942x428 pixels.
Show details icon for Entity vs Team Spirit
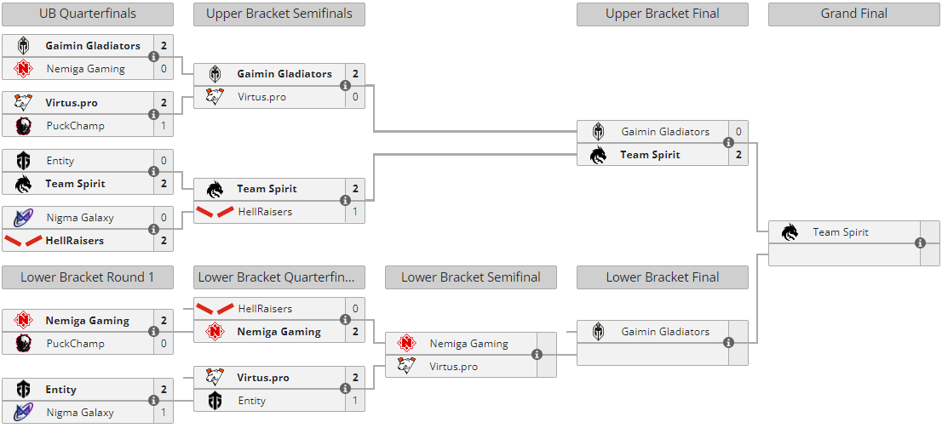pyautogui.click(x=154, y=172)
